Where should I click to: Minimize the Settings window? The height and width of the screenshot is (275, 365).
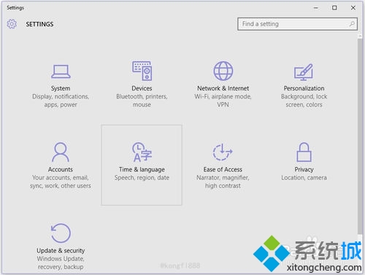(x=316, y=8)
